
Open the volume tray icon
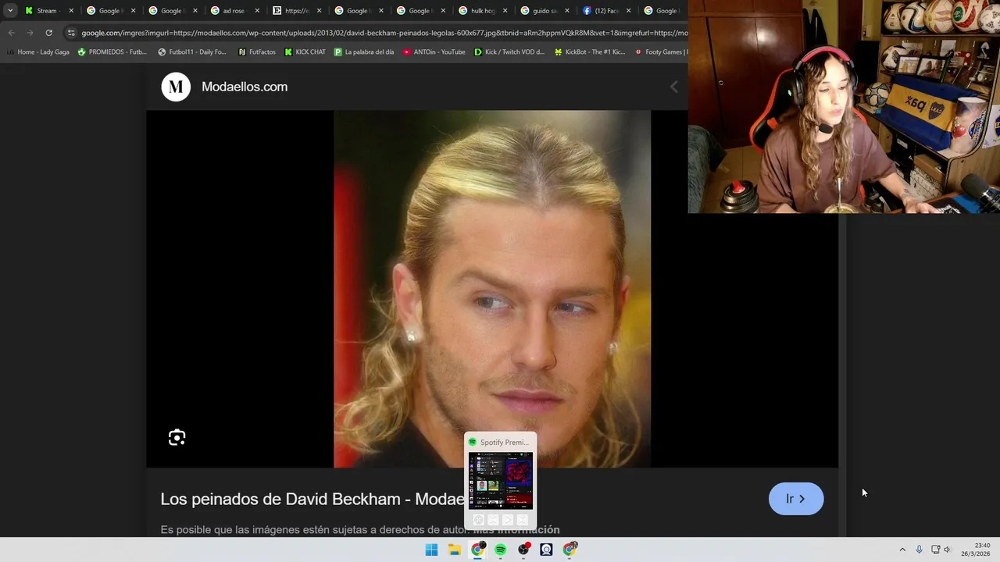click(x=947, y=550)
